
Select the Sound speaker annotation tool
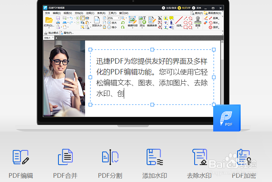pyautogui.click(x=171, y=27)
